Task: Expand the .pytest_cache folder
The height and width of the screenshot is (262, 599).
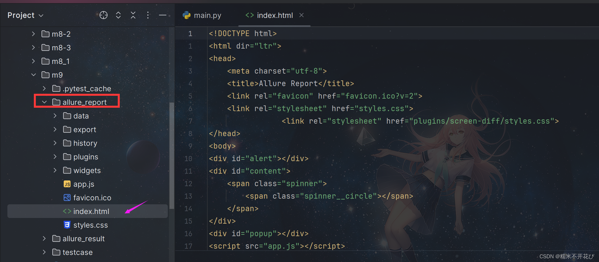Action: [x=44, y=88]
